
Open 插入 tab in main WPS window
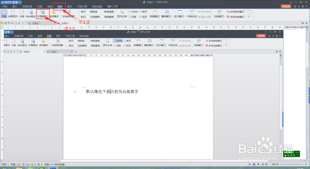15,7
